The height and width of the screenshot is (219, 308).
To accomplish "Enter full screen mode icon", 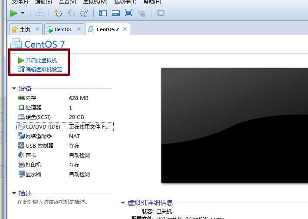I will point(128,13).
